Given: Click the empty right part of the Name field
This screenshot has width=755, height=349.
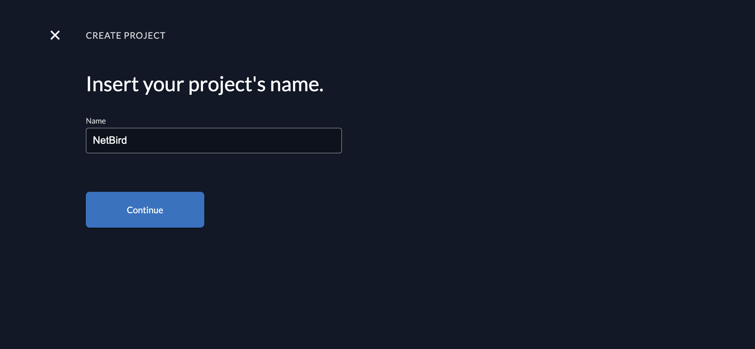Looking at the screenshot, I should tap(288, 141).
